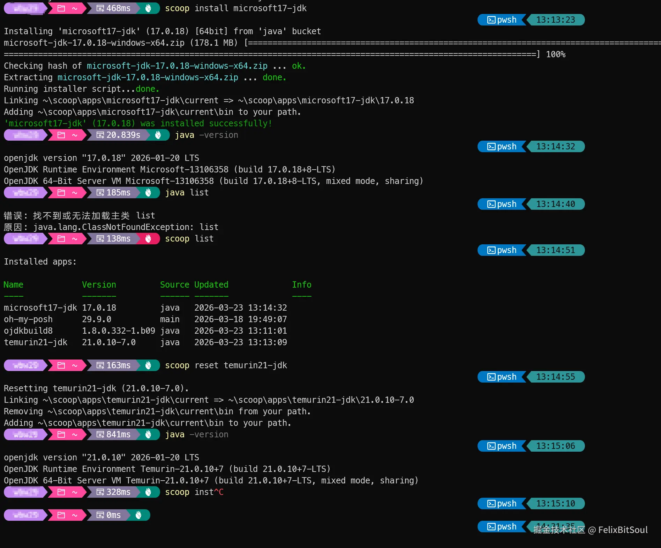The image size is (661, 548).
Task: Click the timer icon next to 185ms
Action: (100, 193)
